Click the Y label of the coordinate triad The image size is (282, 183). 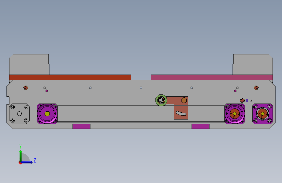[20, 147]
